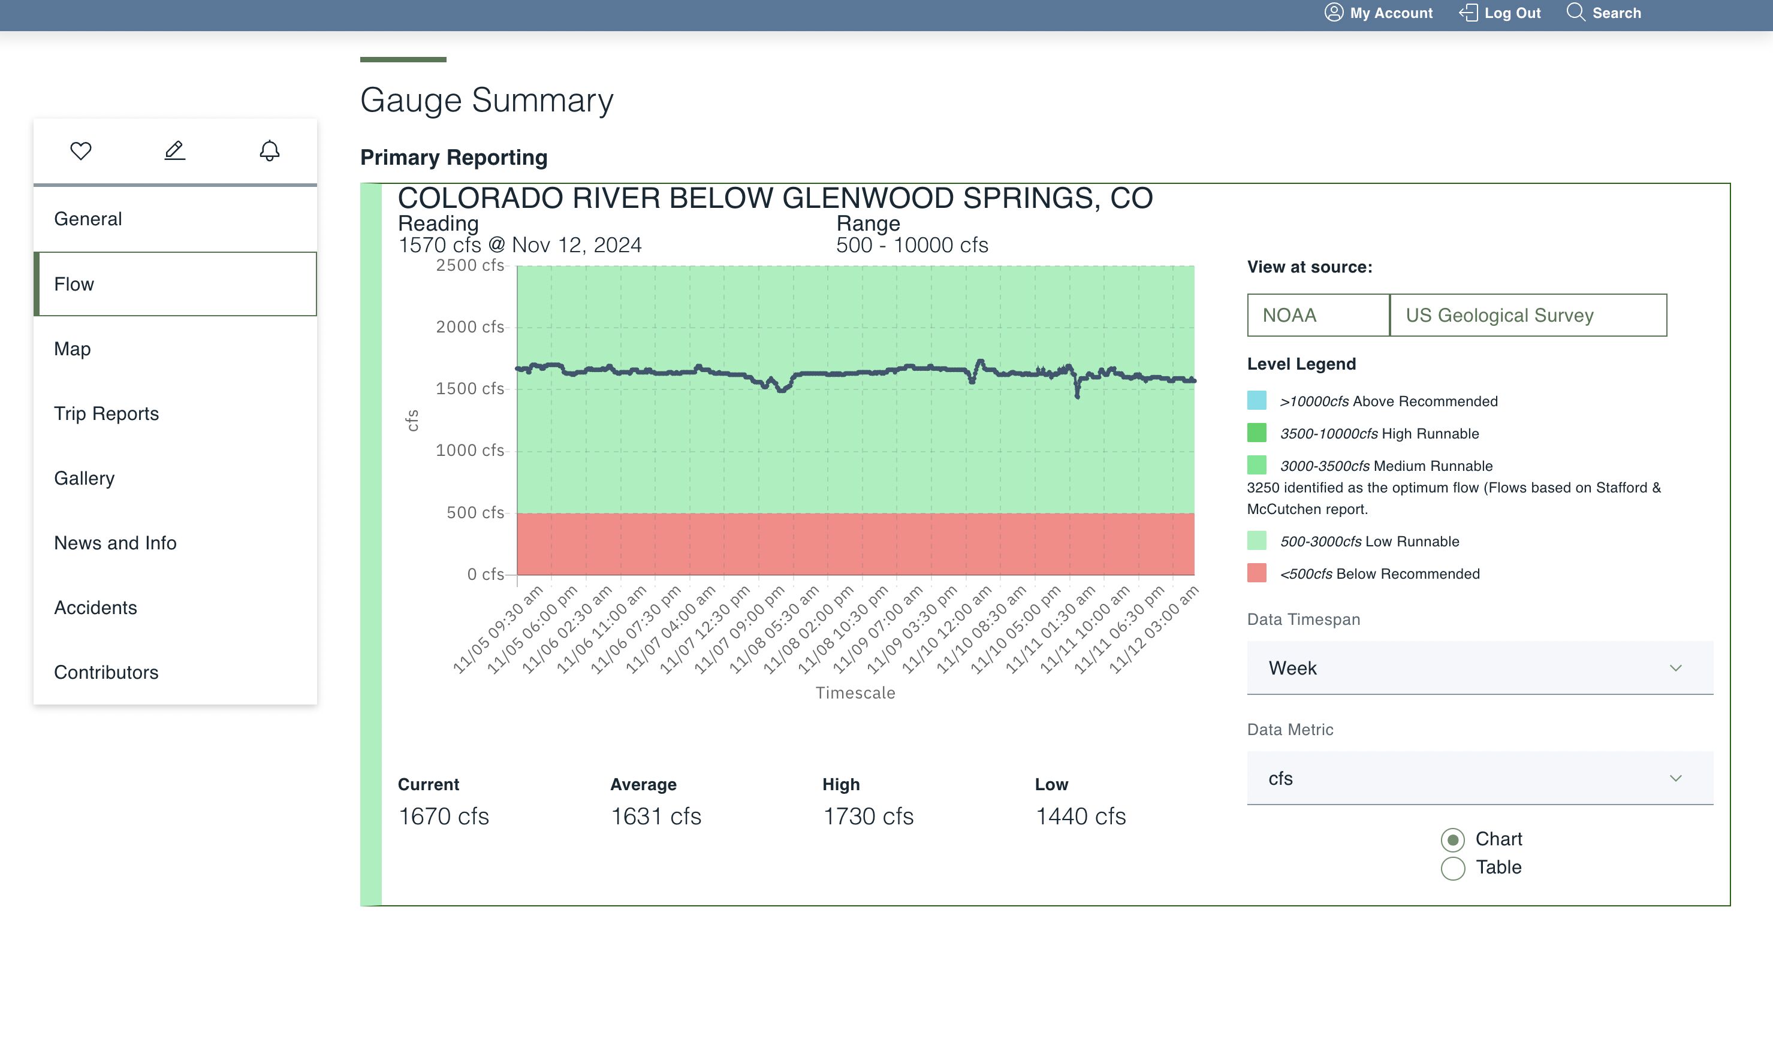Open the Flow tab
The width and height of the screenshot is (1773, 1046).
pos(75,284)
